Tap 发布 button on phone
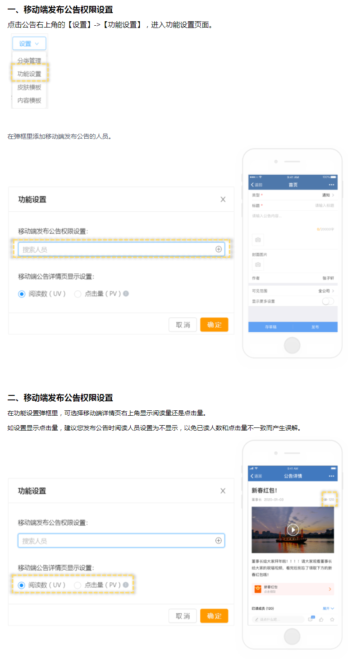 pyautogui.click(x=316, y=327)
